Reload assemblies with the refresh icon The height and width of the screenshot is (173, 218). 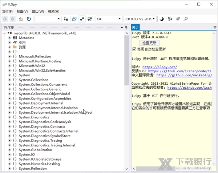29,19
